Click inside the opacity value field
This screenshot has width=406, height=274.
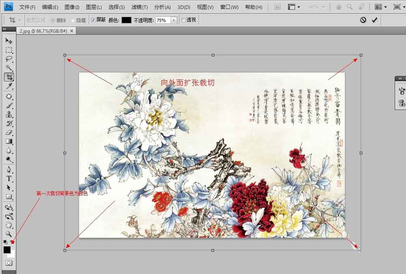pyautogui.click(x=162, y=20)
